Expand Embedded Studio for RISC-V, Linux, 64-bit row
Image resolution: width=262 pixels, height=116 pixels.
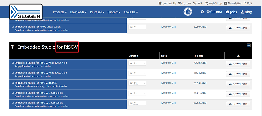(x=13, y=93)
